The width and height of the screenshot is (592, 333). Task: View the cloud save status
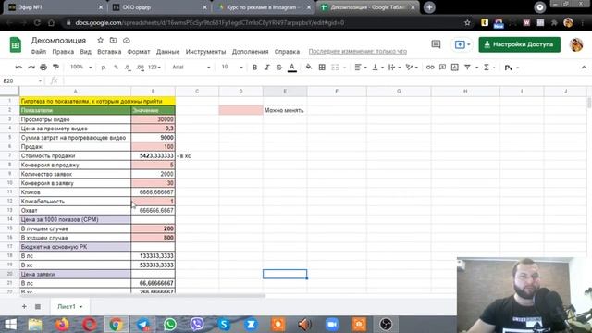(x=127, y=40)
